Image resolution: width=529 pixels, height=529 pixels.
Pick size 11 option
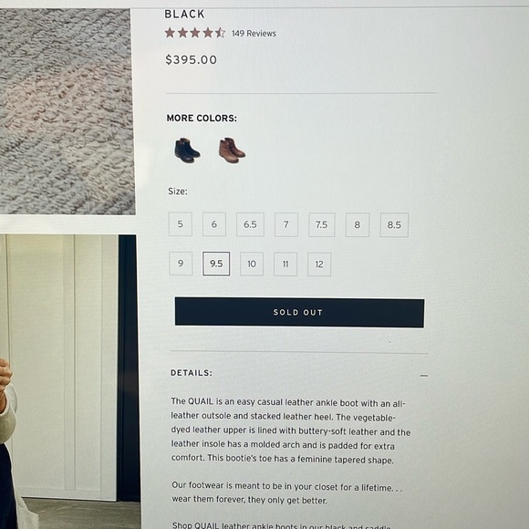click(285, 264)
